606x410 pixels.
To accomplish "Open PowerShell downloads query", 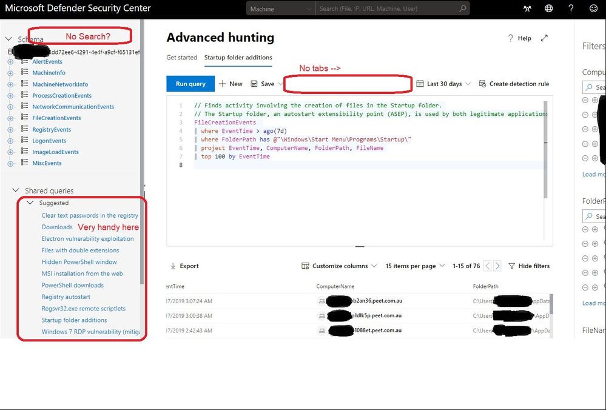I will [x=73, y=285].
